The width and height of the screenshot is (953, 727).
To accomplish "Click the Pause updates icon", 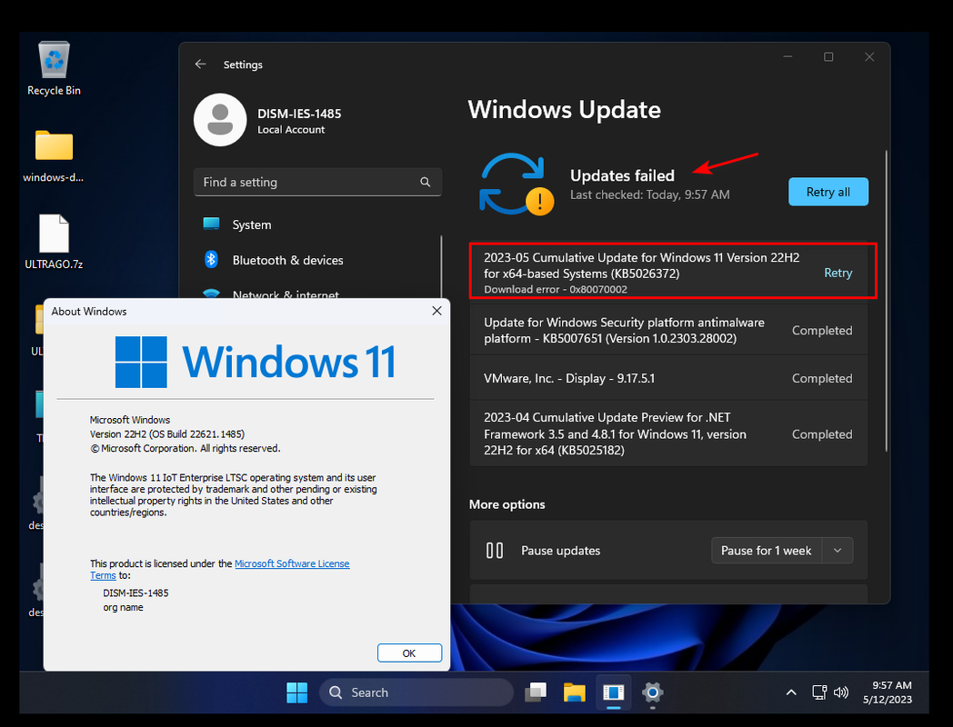I will (495, 551).
